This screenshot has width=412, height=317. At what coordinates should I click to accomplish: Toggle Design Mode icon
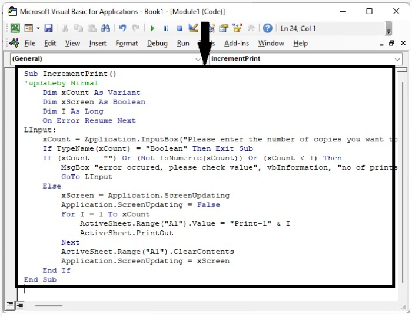194,28
